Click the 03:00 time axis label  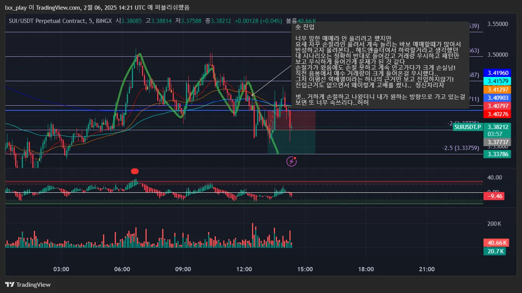[61, 269]
